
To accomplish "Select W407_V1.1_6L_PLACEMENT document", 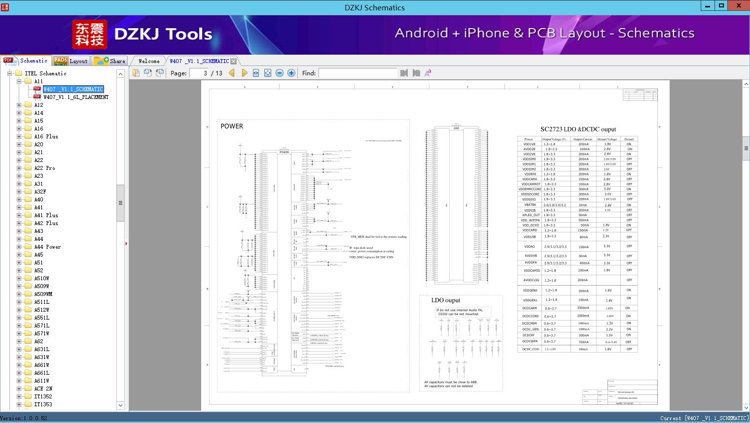I will pyautogui.click(x=75, y=97).
